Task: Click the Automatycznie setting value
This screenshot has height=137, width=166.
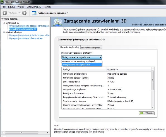Action: 114,89
